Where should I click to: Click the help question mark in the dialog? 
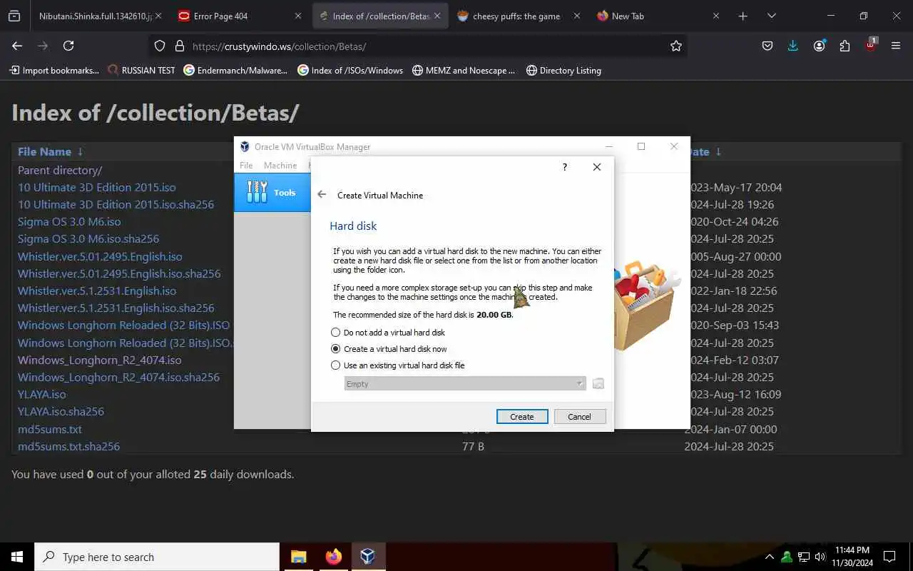564,167
